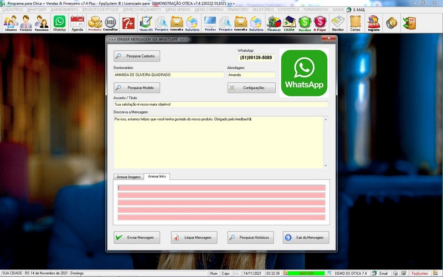Image resolution: width=443 pixels, height=277 pixels.
Task: Open the MENU COMPRAS menu
Action: click(209, 9)
